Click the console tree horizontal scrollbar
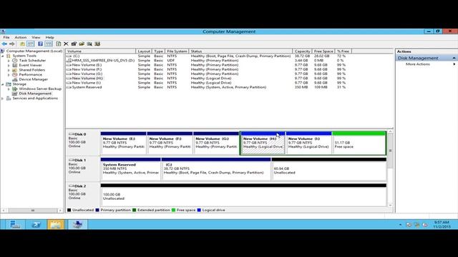This screenshot has height=257, width=458. tap(32, 211)
